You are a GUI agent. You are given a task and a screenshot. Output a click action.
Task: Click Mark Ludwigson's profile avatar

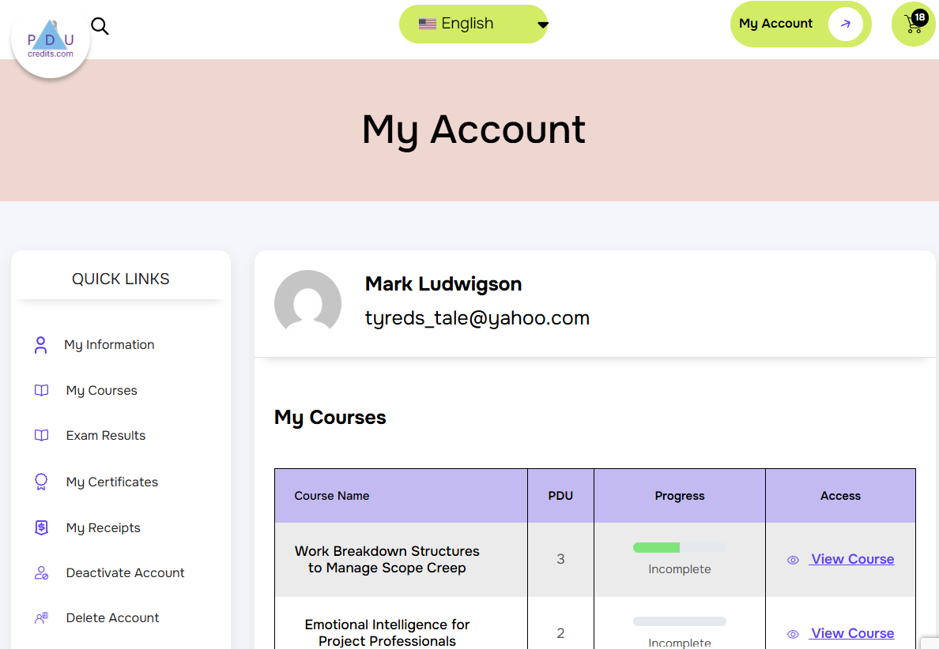click(307, 303)
